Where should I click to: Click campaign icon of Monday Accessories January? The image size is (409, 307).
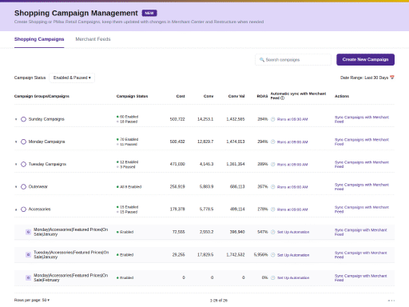tap(28, 232)
